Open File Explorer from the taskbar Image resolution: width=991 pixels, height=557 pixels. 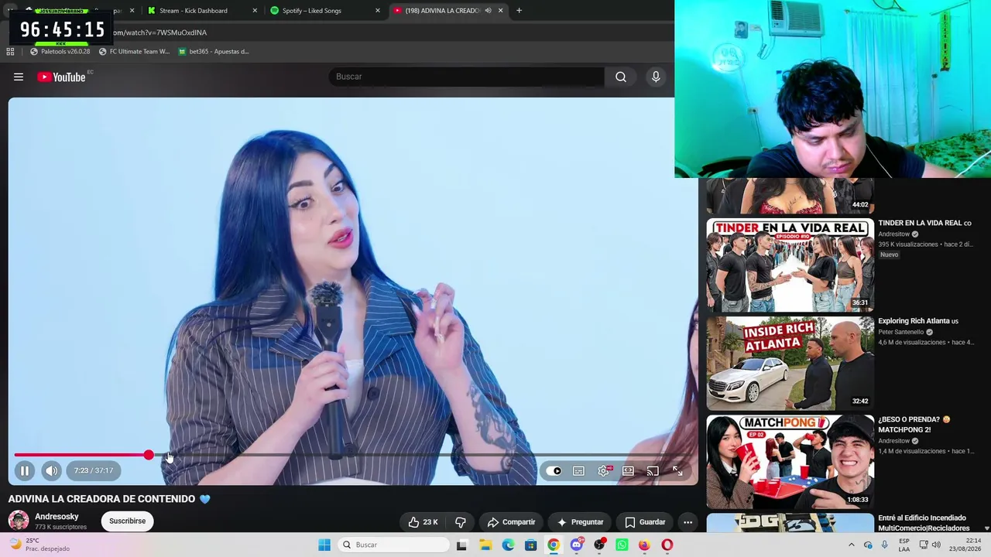(485, 545)
